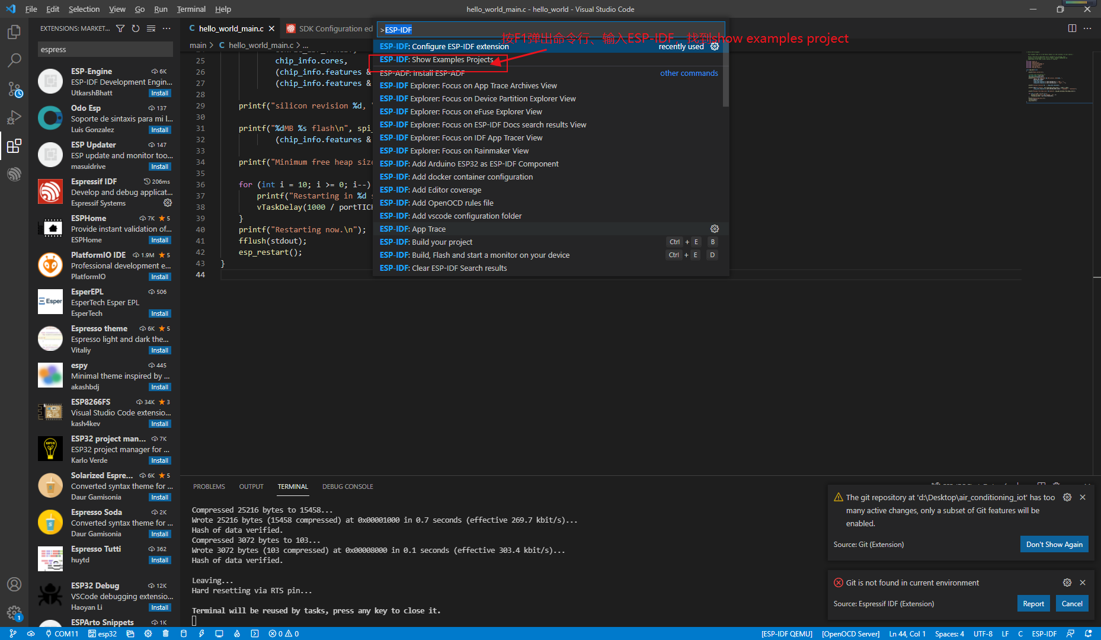
Task: Open the Extensions view in activity bar
Action: tap(14, 146)
